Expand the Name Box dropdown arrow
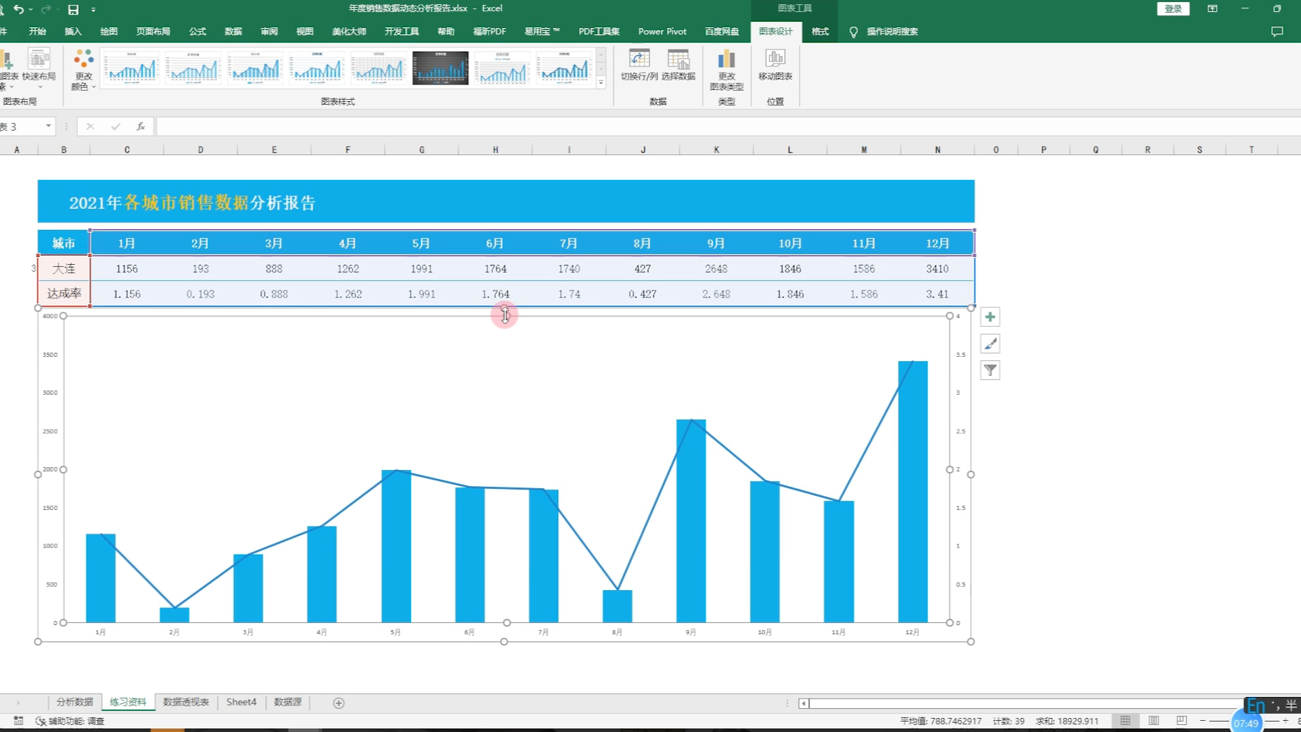The width and height of the screenshot is (1301, 732). (48, 126)
